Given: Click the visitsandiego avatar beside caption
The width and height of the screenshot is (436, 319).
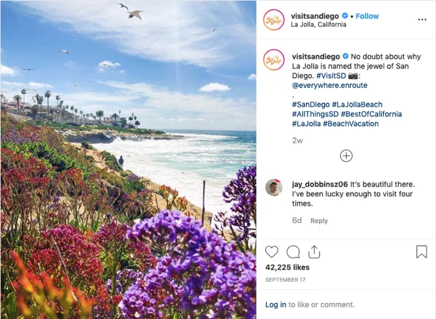Looking at the screenshot, I should click(x=274, y=59).
